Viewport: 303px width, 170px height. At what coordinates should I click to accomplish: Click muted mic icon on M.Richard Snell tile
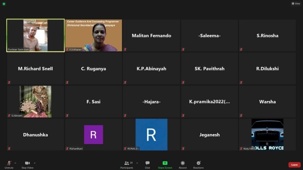tap(9, 83)
